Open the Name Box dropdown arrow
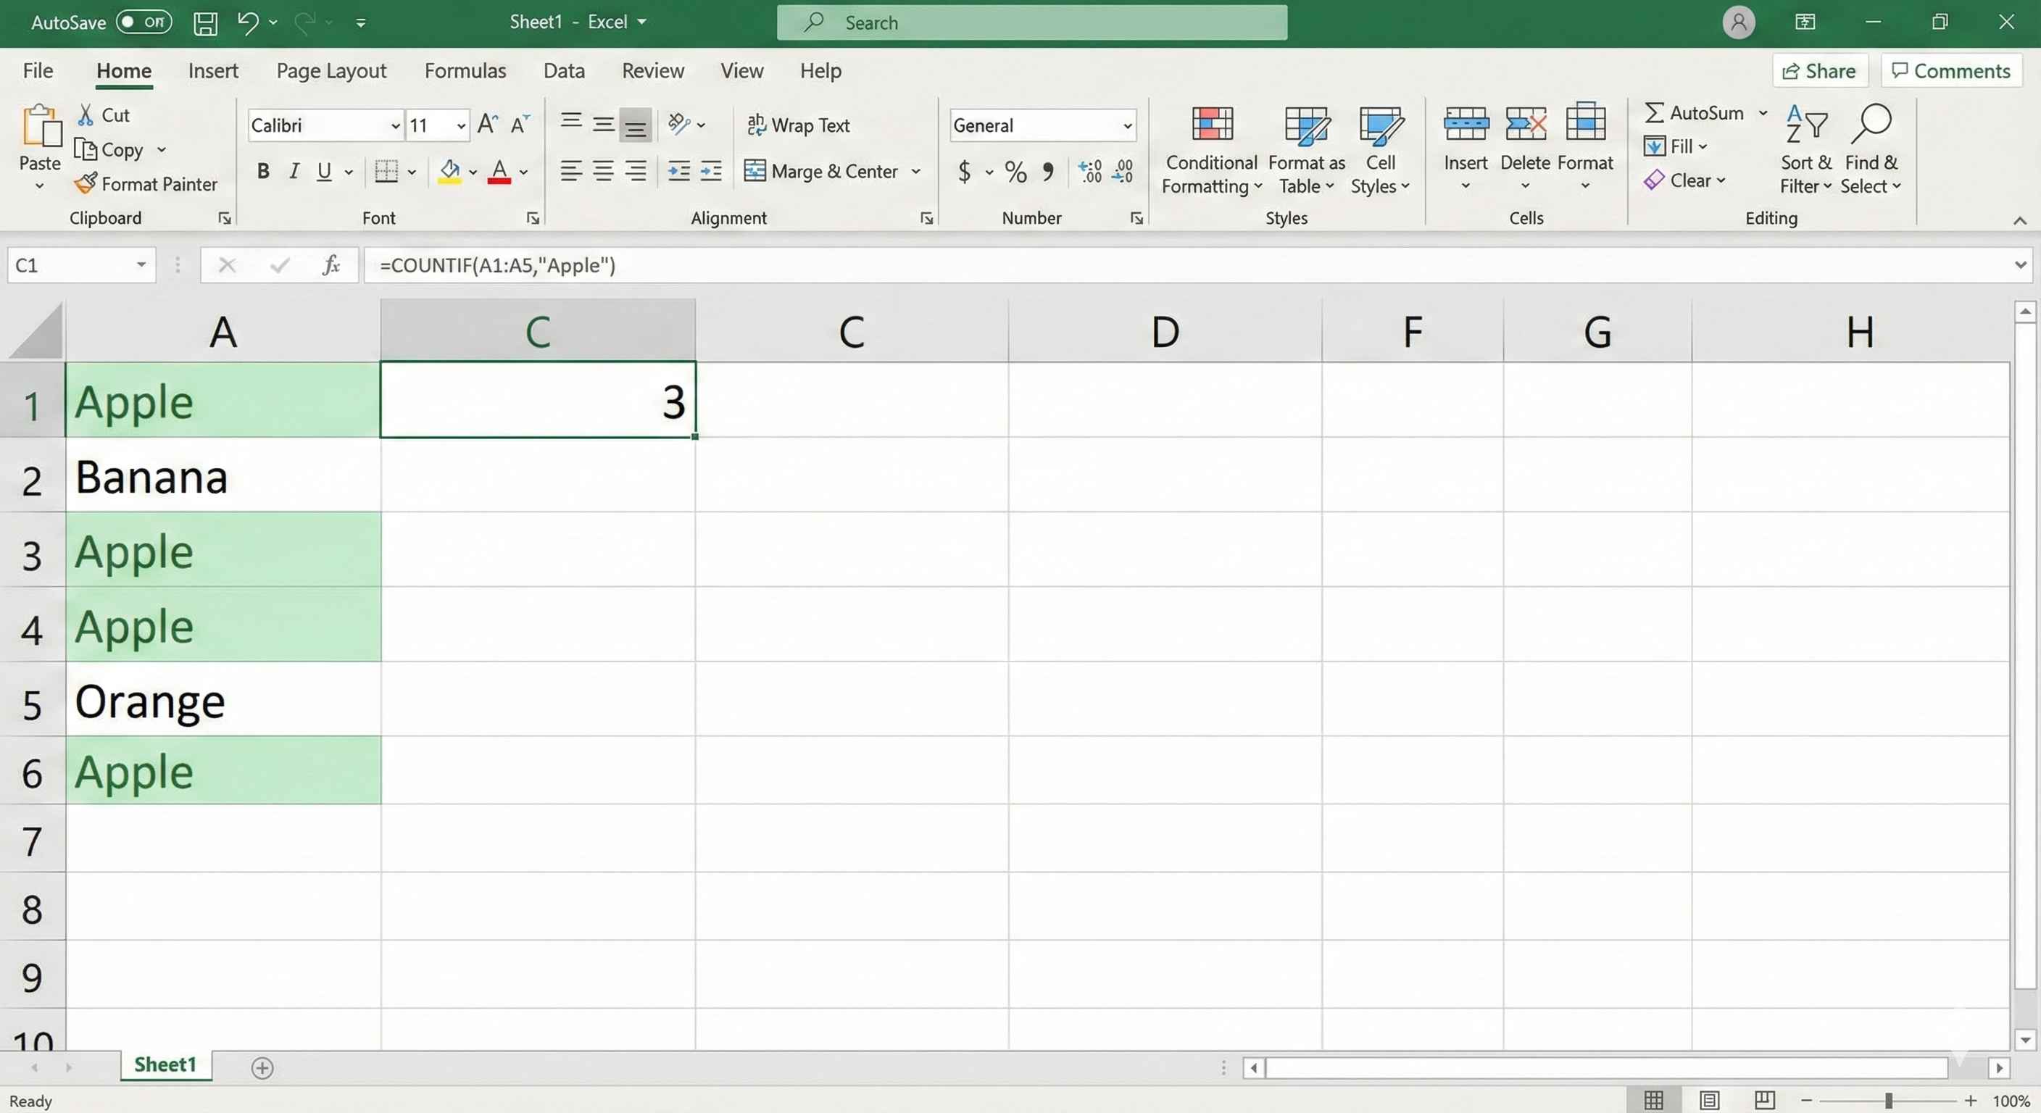2041x1113 pixels. click(141, 264)
